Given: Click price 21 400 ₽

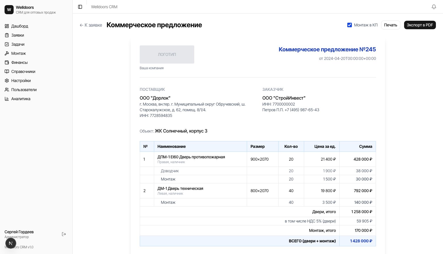Looking at the screenshot, I should point(328,159).
